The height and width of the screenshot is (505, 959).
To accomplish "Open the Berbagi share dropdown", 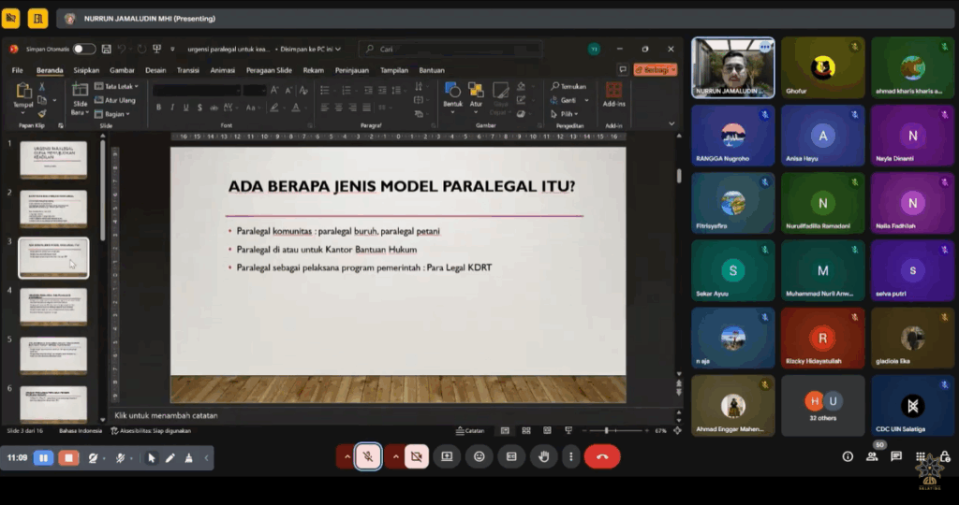I will coord(655,69).
